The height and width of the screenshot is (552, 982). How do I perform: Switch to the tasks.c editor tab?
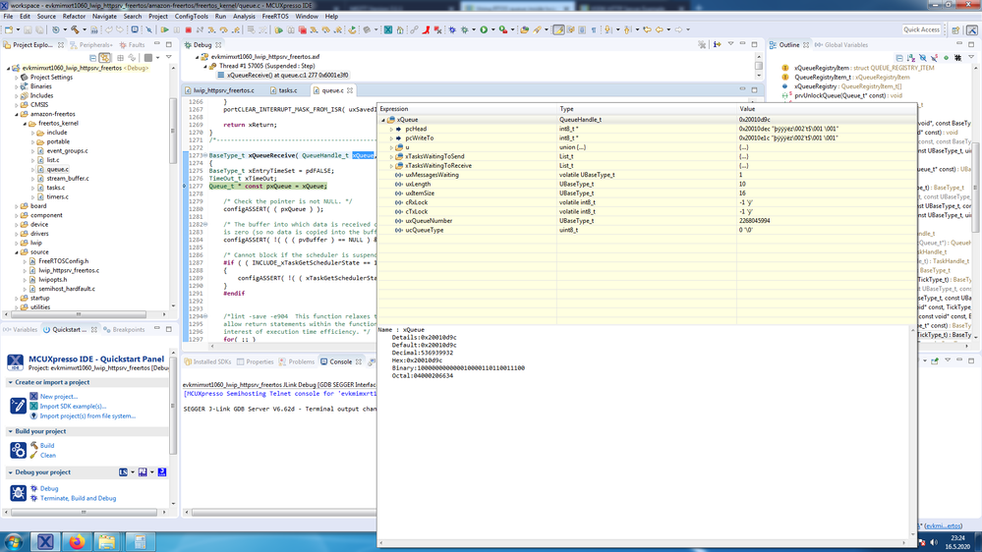pos(287,90)
